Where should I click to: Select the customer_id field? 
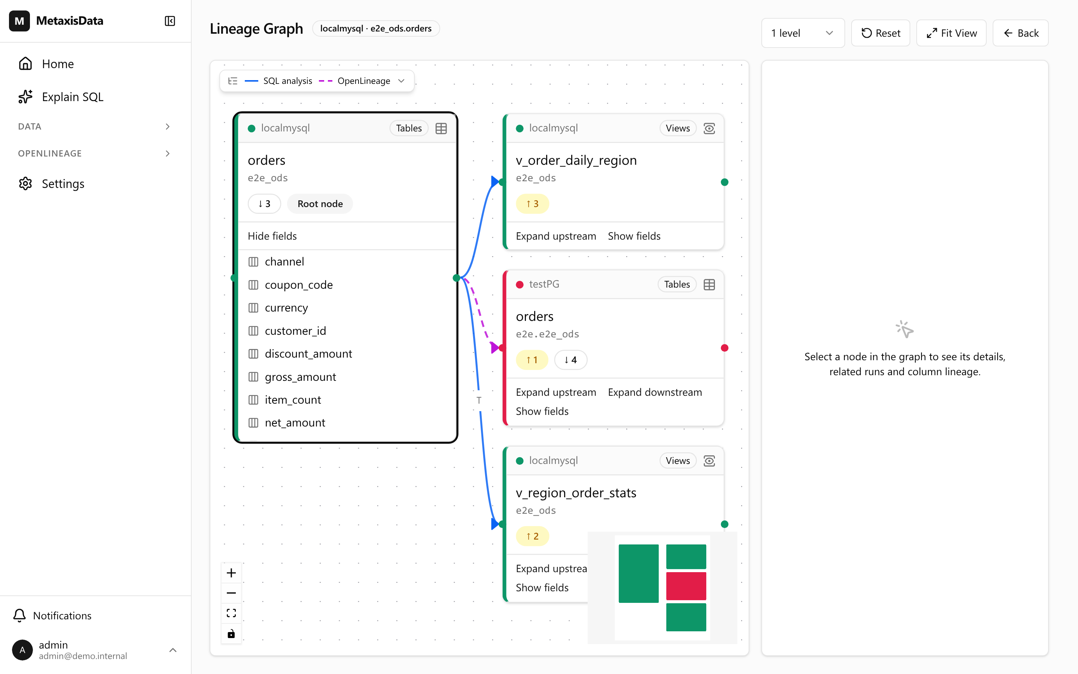[x=348, y=331]
